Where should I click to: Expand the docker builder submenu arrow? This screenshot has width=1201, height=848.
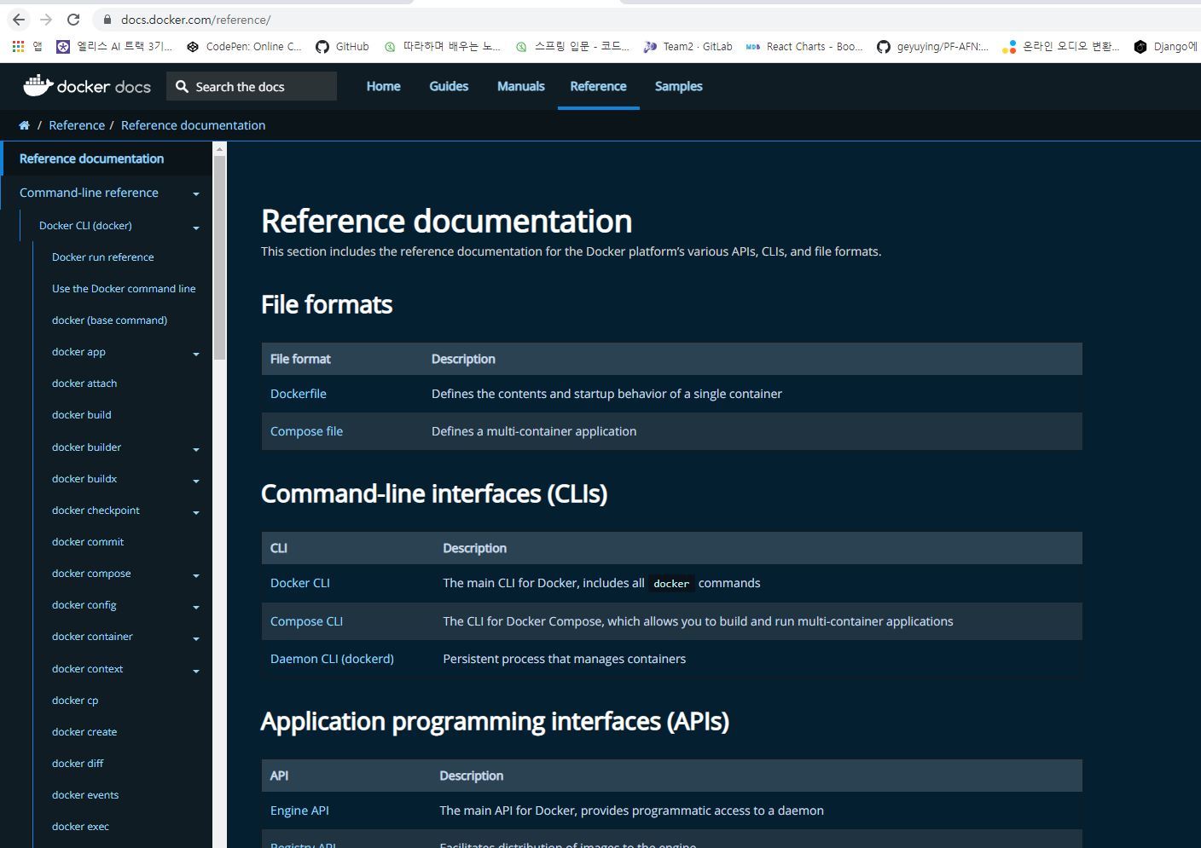196,449
